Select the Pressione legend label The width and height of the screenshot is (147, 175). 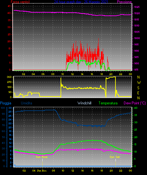coord(124,2)
